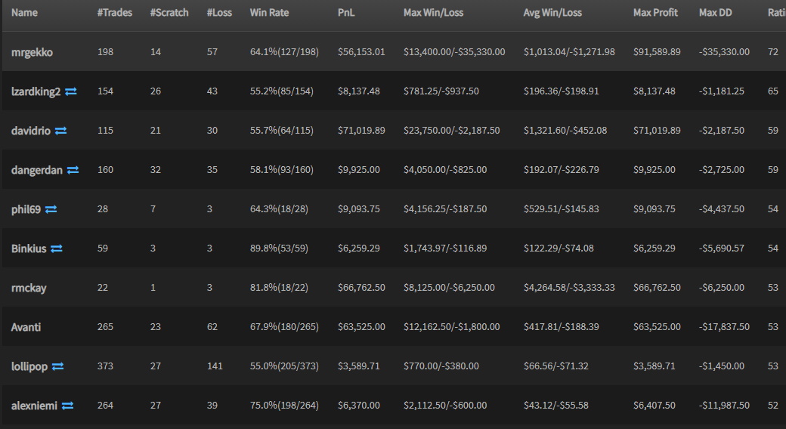Viewport: 786px width, 429px height.
Task: Click swap arrows icon beside lollipop
Action: [57, 366]
